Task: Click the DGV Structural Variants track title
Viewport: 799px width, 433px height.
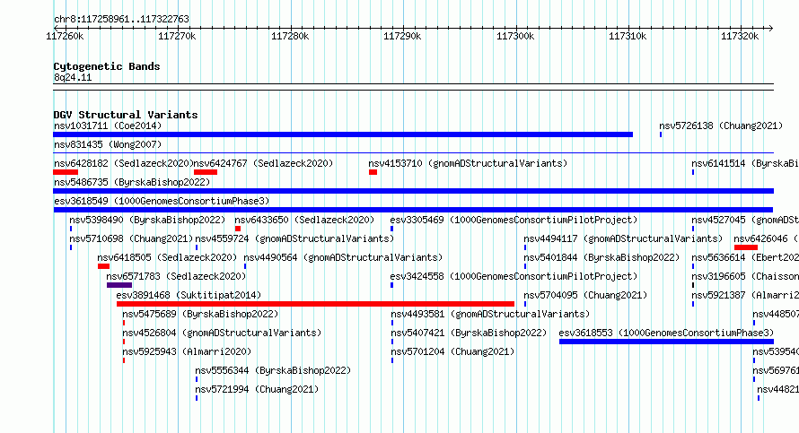Action: [x=126, y=115]
